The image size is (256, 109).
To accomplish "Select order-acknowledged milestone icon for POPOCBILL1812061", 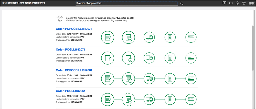I will click(x=129, y=79).
